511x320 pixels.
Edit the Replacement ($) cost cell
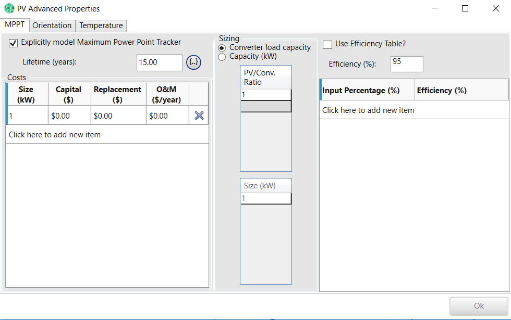pos(118,116)
